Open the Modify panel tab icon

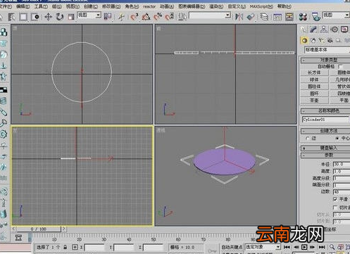313,30
